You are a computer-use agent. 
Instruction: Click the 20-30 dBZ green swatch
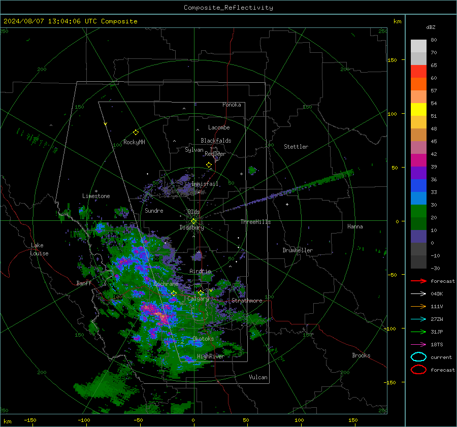click(x=418, y=211)
